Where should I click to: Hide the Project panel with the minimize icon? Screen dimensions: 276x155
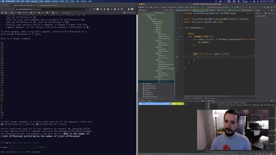pos(174,10)
